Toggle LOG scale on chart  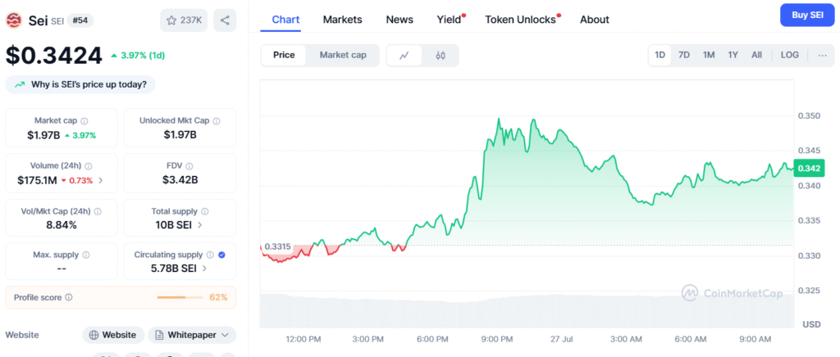click(x=790, y=55)
